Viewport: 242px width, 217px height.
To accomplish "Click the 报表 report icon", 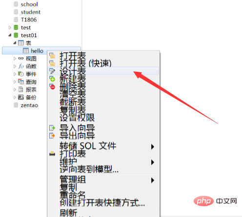I will [x=21, y=89].
